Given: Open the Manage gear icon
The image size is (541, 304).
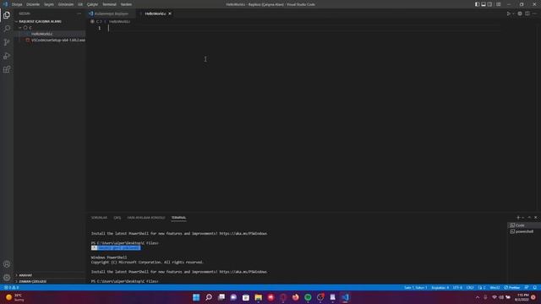Looking at the screenshot, I should click(x=7, y=278).
